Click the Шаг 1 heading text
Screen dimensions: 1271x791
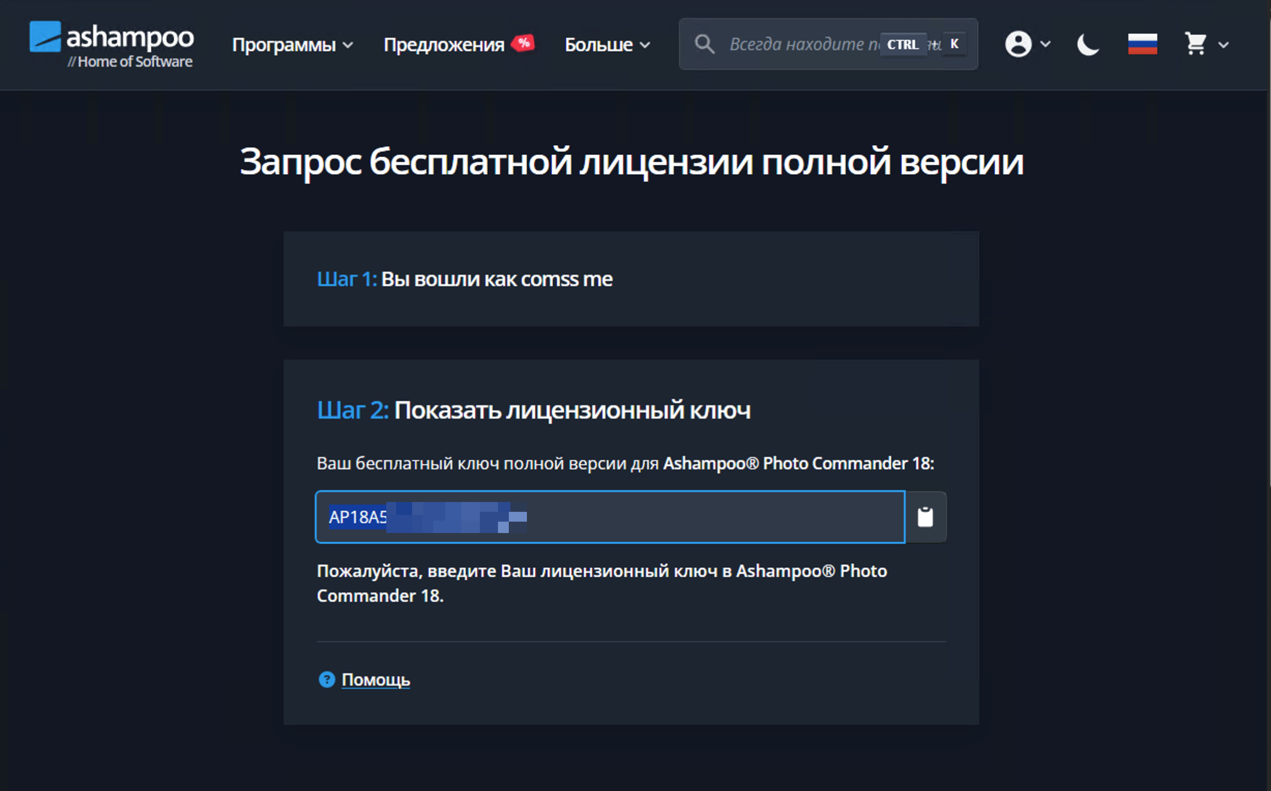pos(465,279)
